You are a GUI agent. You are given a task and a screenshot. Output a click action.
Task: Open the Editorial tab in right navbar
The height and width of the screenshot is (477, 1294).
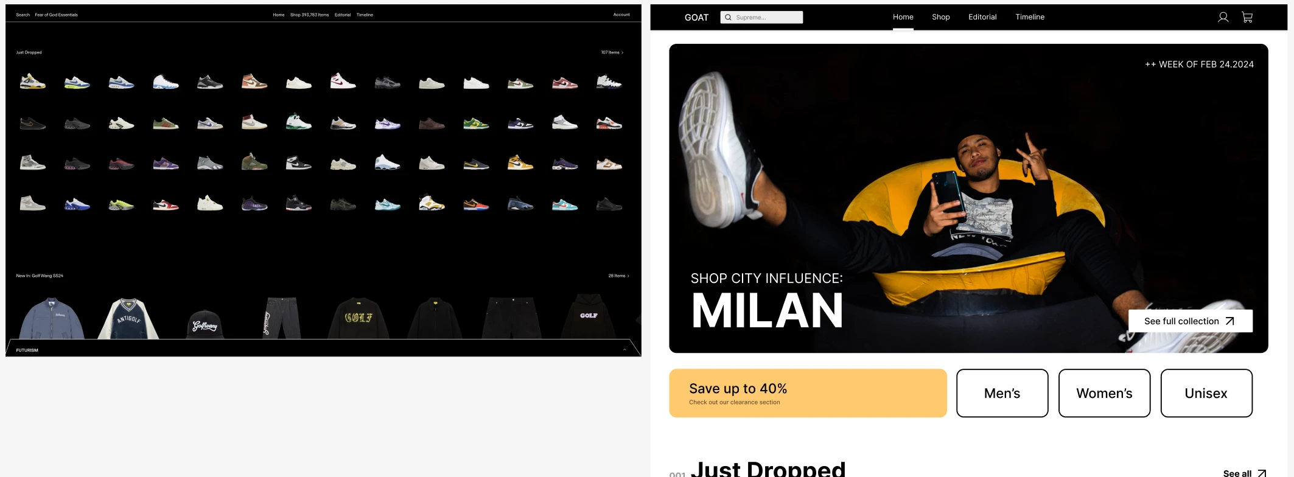[982, 17]
